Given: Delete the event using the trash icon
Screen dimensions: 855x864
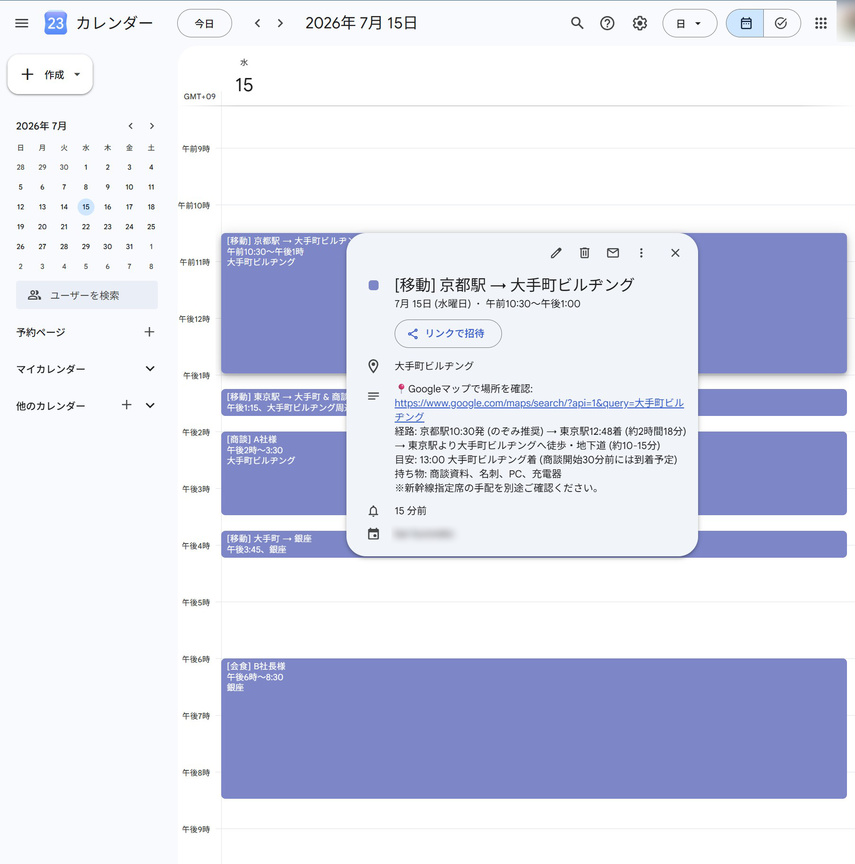Looking at the screenshot, I should [x=584, y=253].
